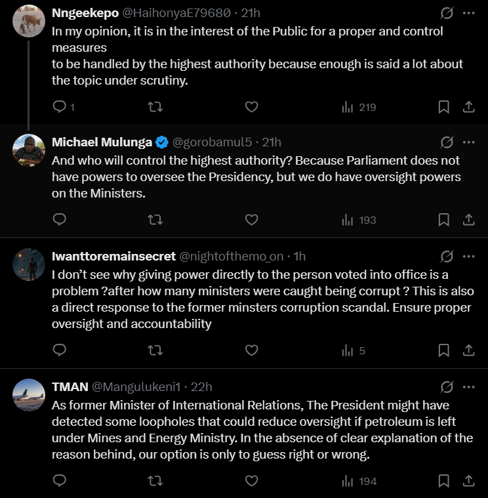488x498 pixels.
Task: View TMAN's airplane profile picture
Action: click(x=29, y=395)
